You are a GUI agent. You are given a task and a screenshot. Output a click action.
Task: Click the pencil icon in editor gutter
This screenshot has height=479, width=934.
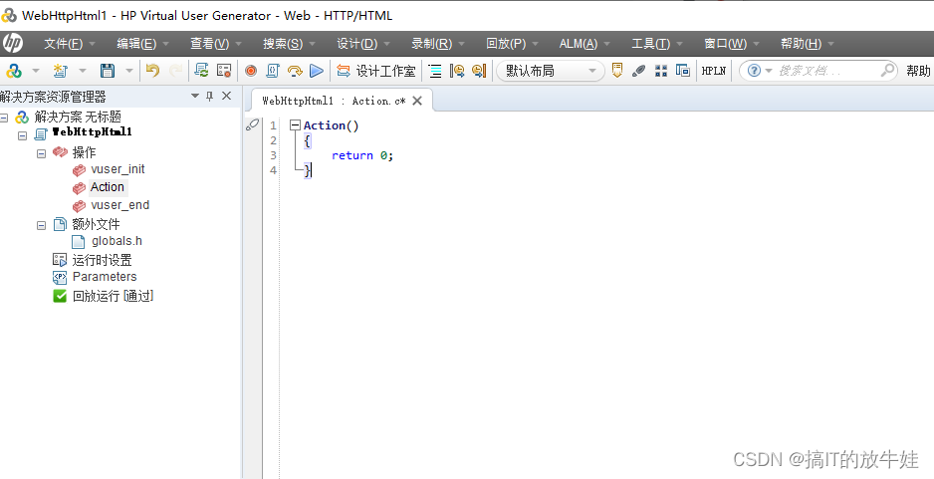pyautogui.click(x=253, y=124)
